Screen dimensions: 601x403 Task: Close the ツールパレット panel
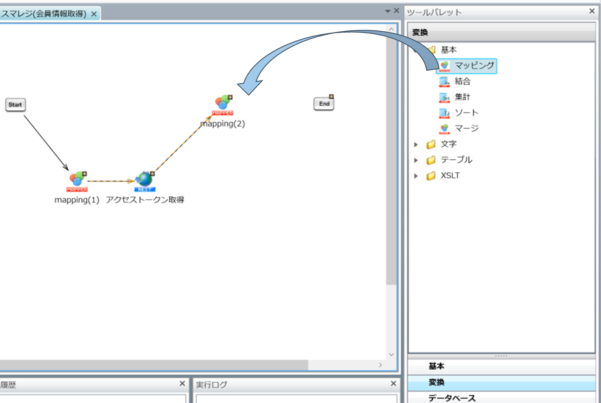tap(592, 11)
